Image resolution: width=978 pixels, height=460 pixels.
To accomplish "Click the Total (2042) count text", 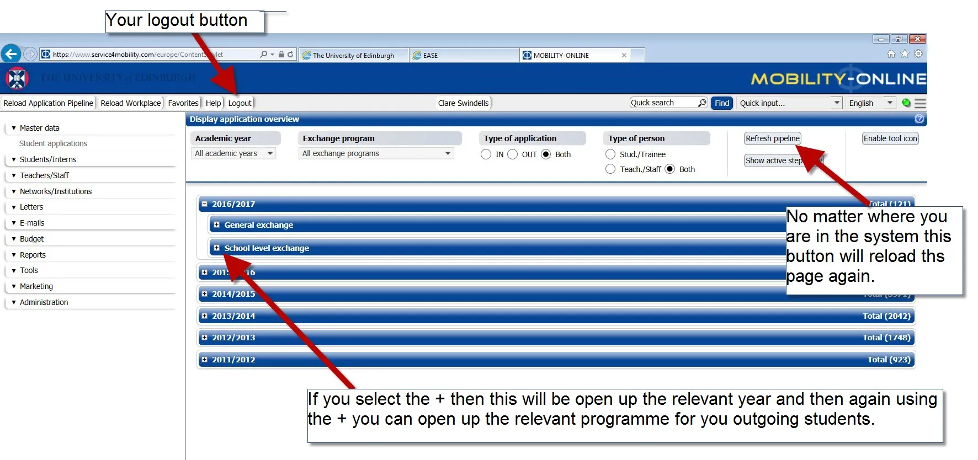I will (x=886, y=316).
